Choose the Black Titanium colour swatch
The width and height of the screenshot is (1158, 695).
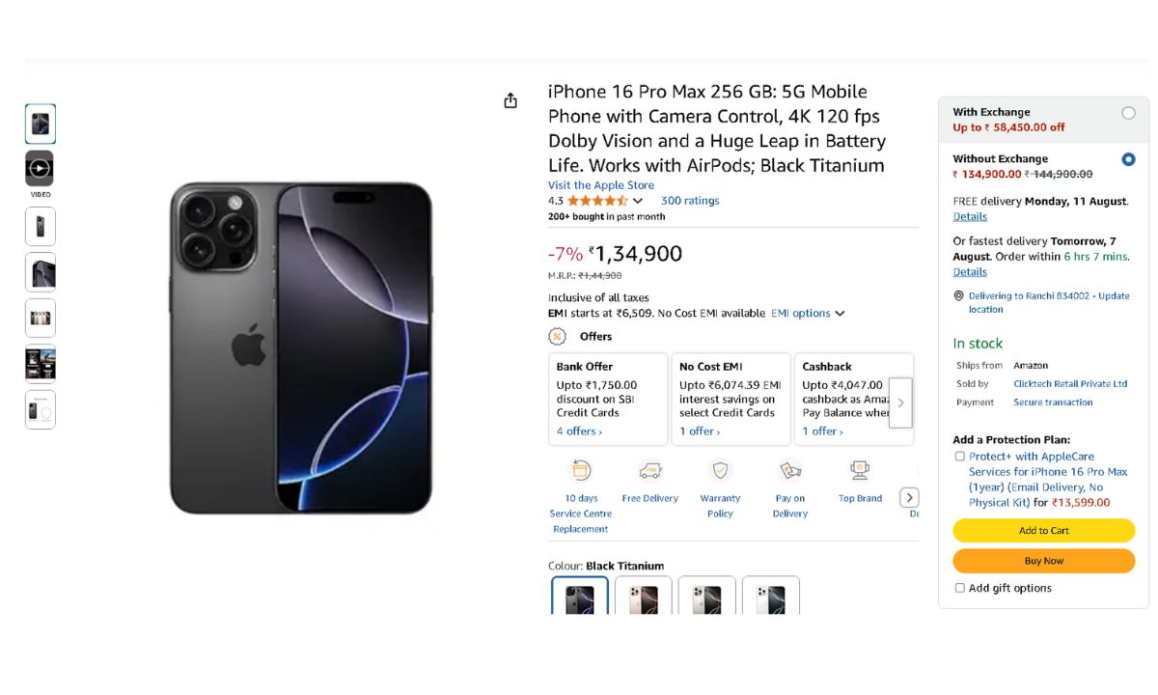(580, 598)
